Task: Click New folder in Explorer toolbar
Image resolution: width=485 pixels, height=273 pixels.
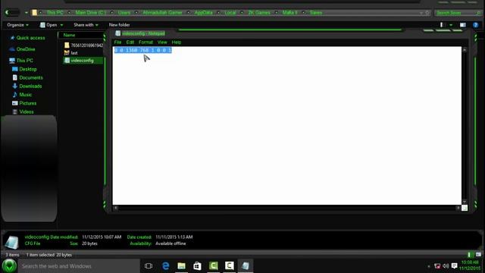Action: [119, 25]
